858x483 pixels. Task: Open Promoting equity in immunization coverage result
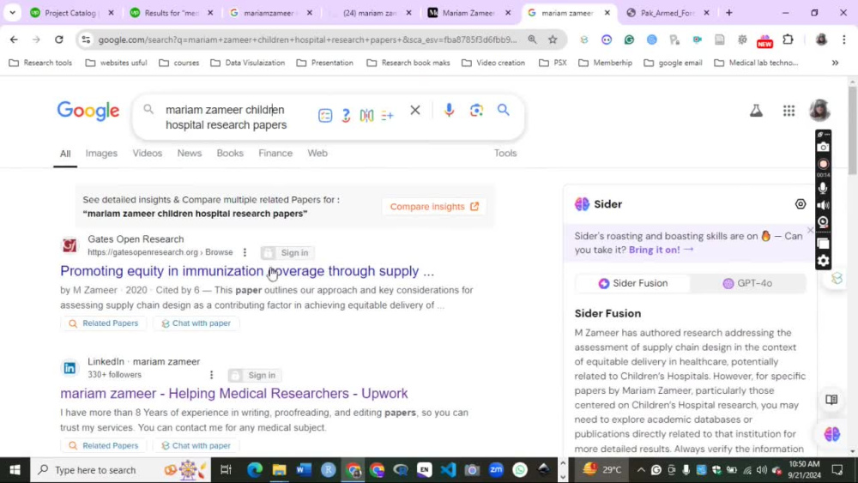tap(247, 271)
